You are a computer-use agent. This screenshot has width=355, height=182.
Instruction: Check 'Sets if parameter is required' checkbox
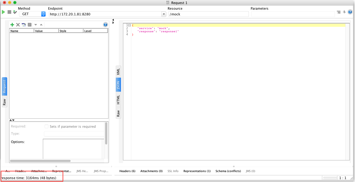click(x=46, y=126)
